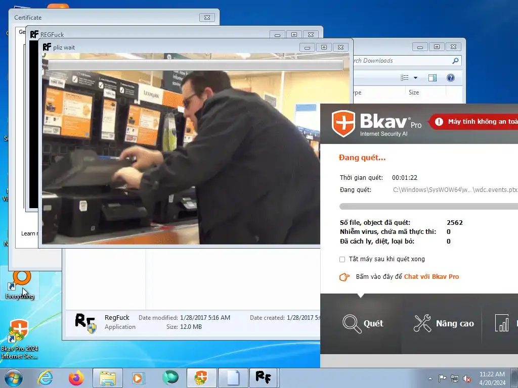Toggle the preview pane in Explorer

pyautogui.click(x=433, y=77)
